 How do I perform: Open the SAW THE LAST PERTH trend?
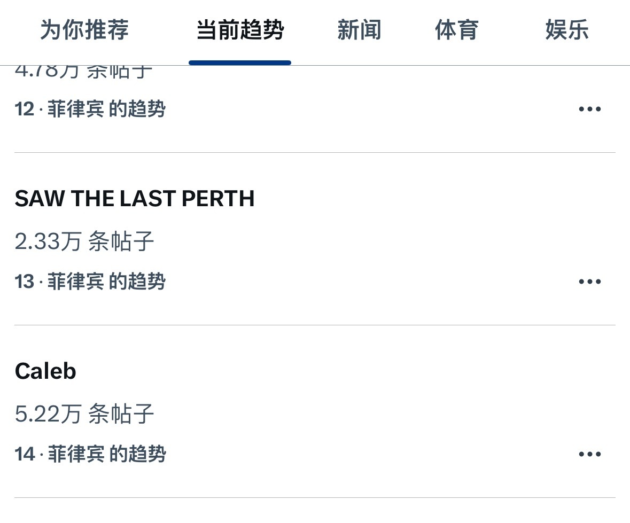[x=135, y=199]
